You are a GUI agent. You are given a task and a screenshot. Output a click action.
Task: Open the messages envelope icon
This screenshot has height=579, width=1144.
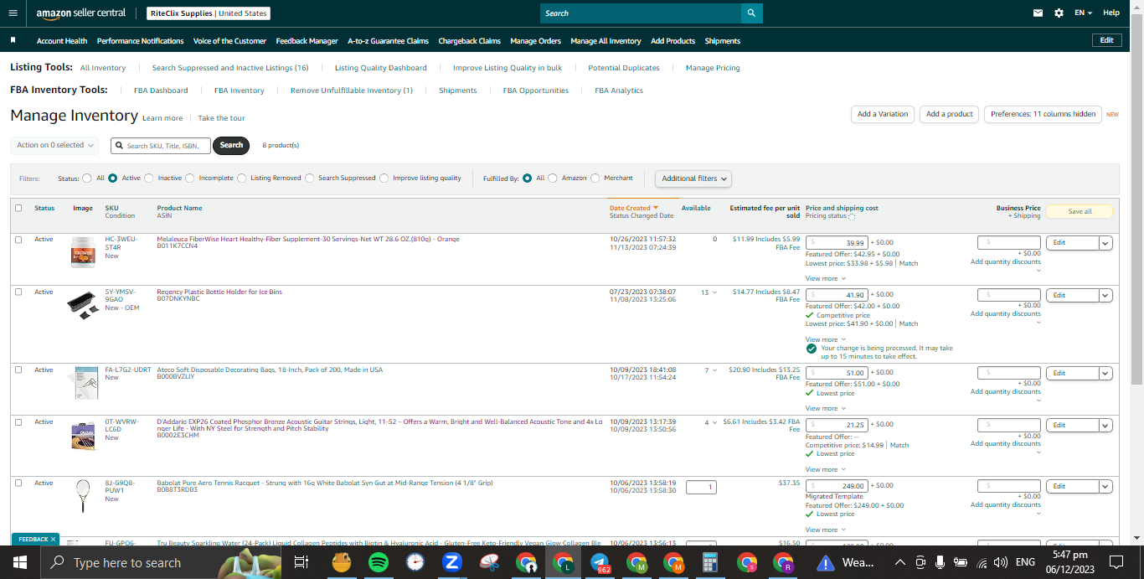coord(1038,13)
